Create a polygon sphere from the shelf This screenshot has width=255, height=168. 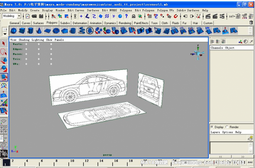click(x=14, y=31)
